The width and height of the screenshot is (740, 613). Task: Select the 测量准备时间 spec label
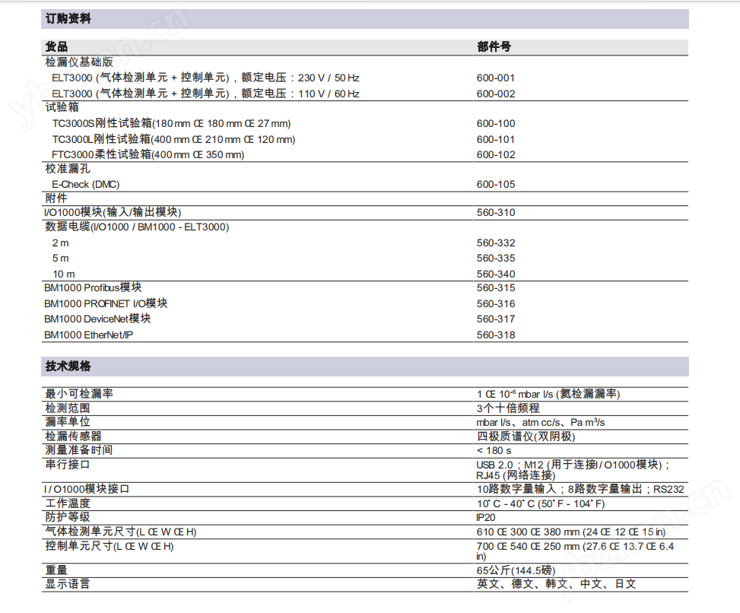tap(79, 450)
